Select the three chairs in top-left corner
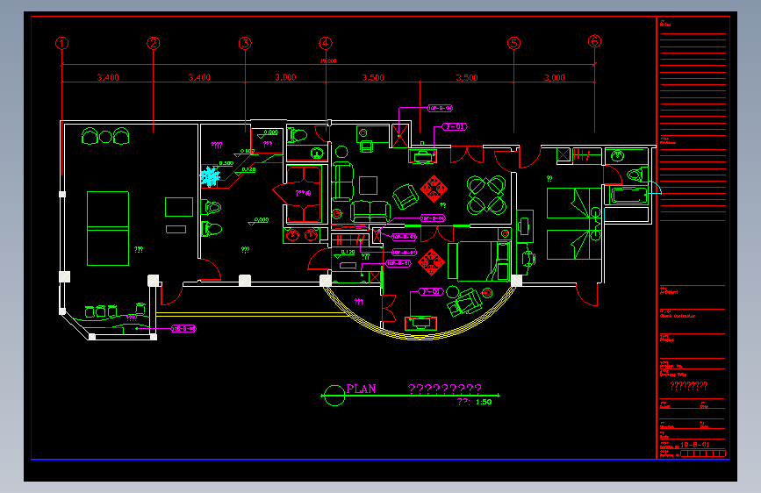 [105, 136]
